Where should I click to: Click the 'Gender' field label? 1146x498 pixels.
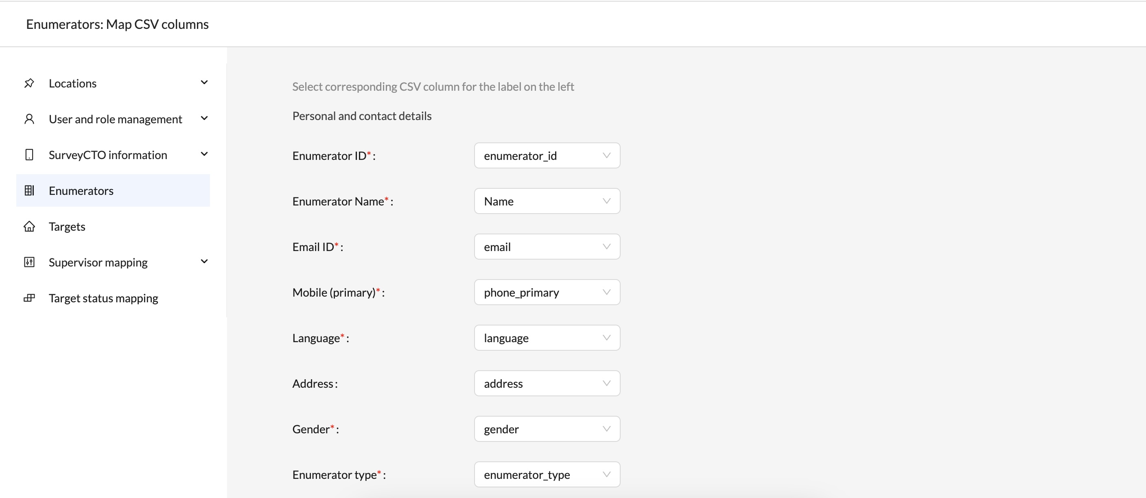coord(315,429)
